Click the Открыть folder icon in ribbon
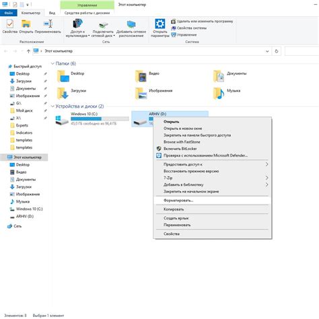 tap(26, 24)
